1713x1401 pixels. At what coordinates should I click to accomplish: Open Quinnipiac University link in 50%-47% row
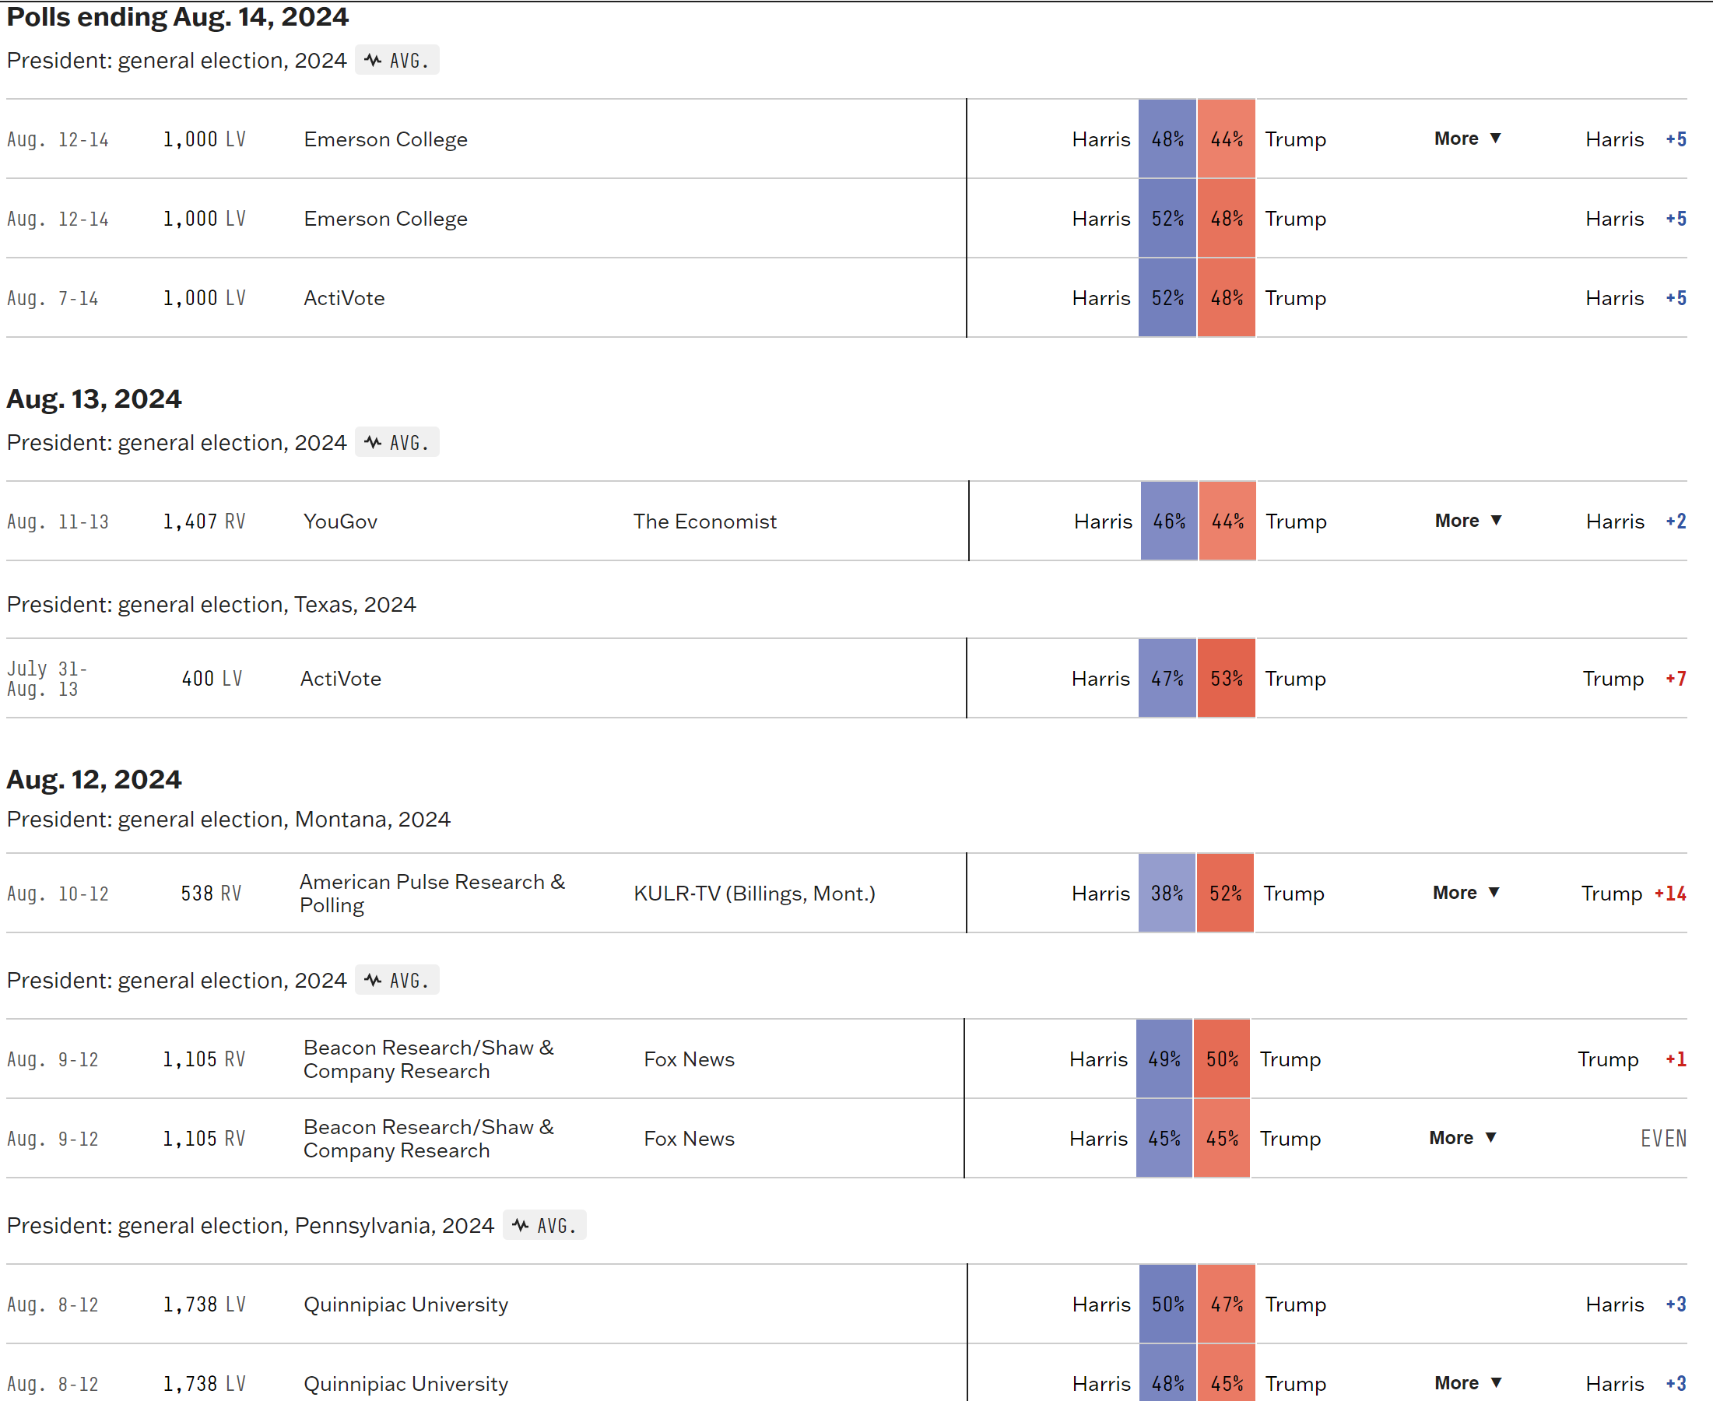(x=405, y=1305)
